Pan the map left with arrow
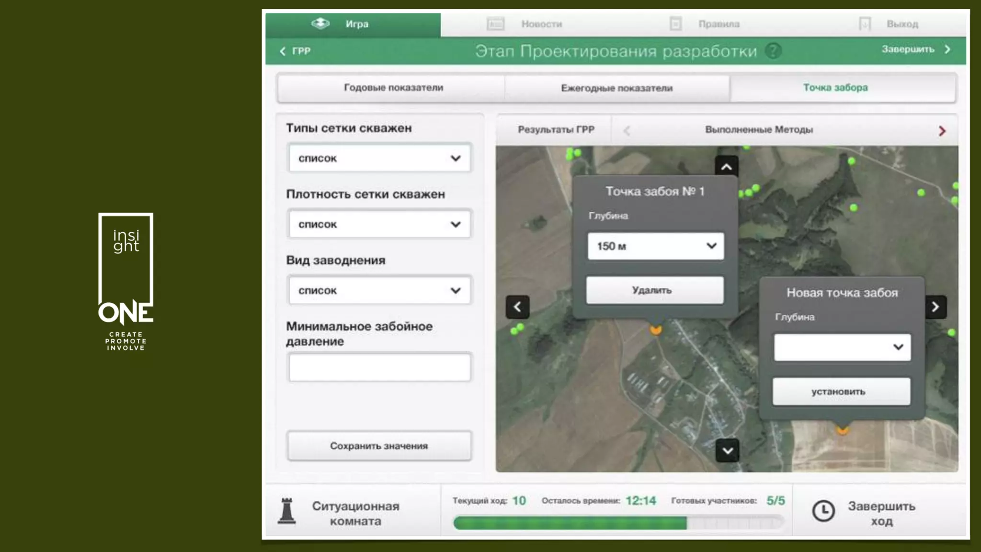 pyautogui.click(x=517, y=307)
